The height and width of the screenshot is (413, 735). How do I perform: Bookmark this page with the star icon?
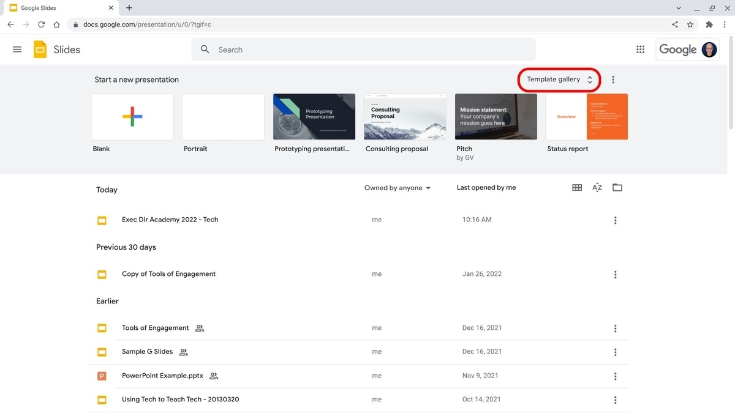(x=690, y=24)
